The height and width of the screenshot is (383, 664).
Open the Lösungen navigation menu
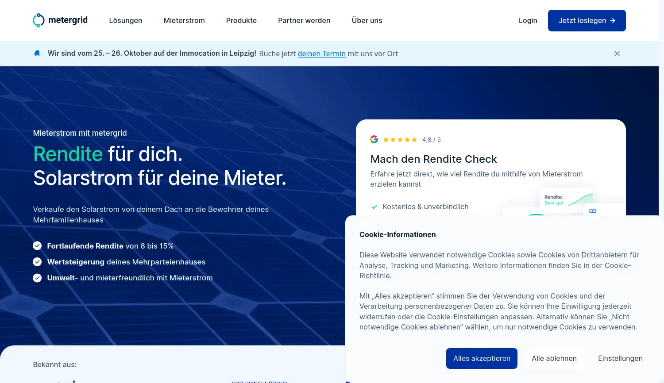pos(126,20)
